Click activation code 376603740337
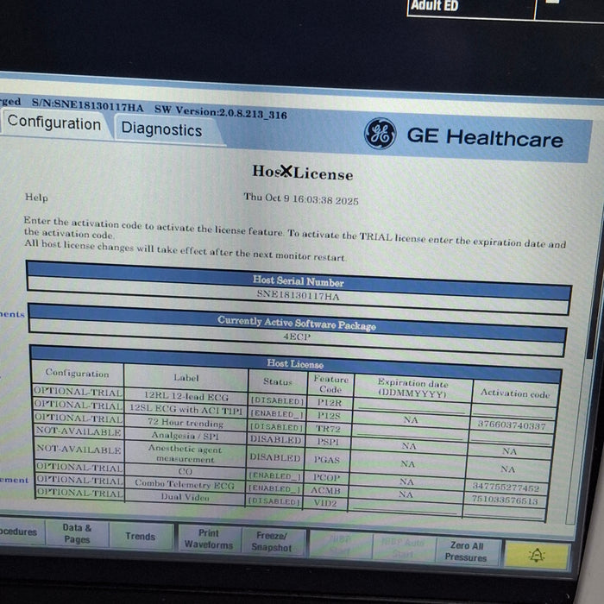Image resolution: width=604 pixels, height=604 pixels. pos(512,425)
